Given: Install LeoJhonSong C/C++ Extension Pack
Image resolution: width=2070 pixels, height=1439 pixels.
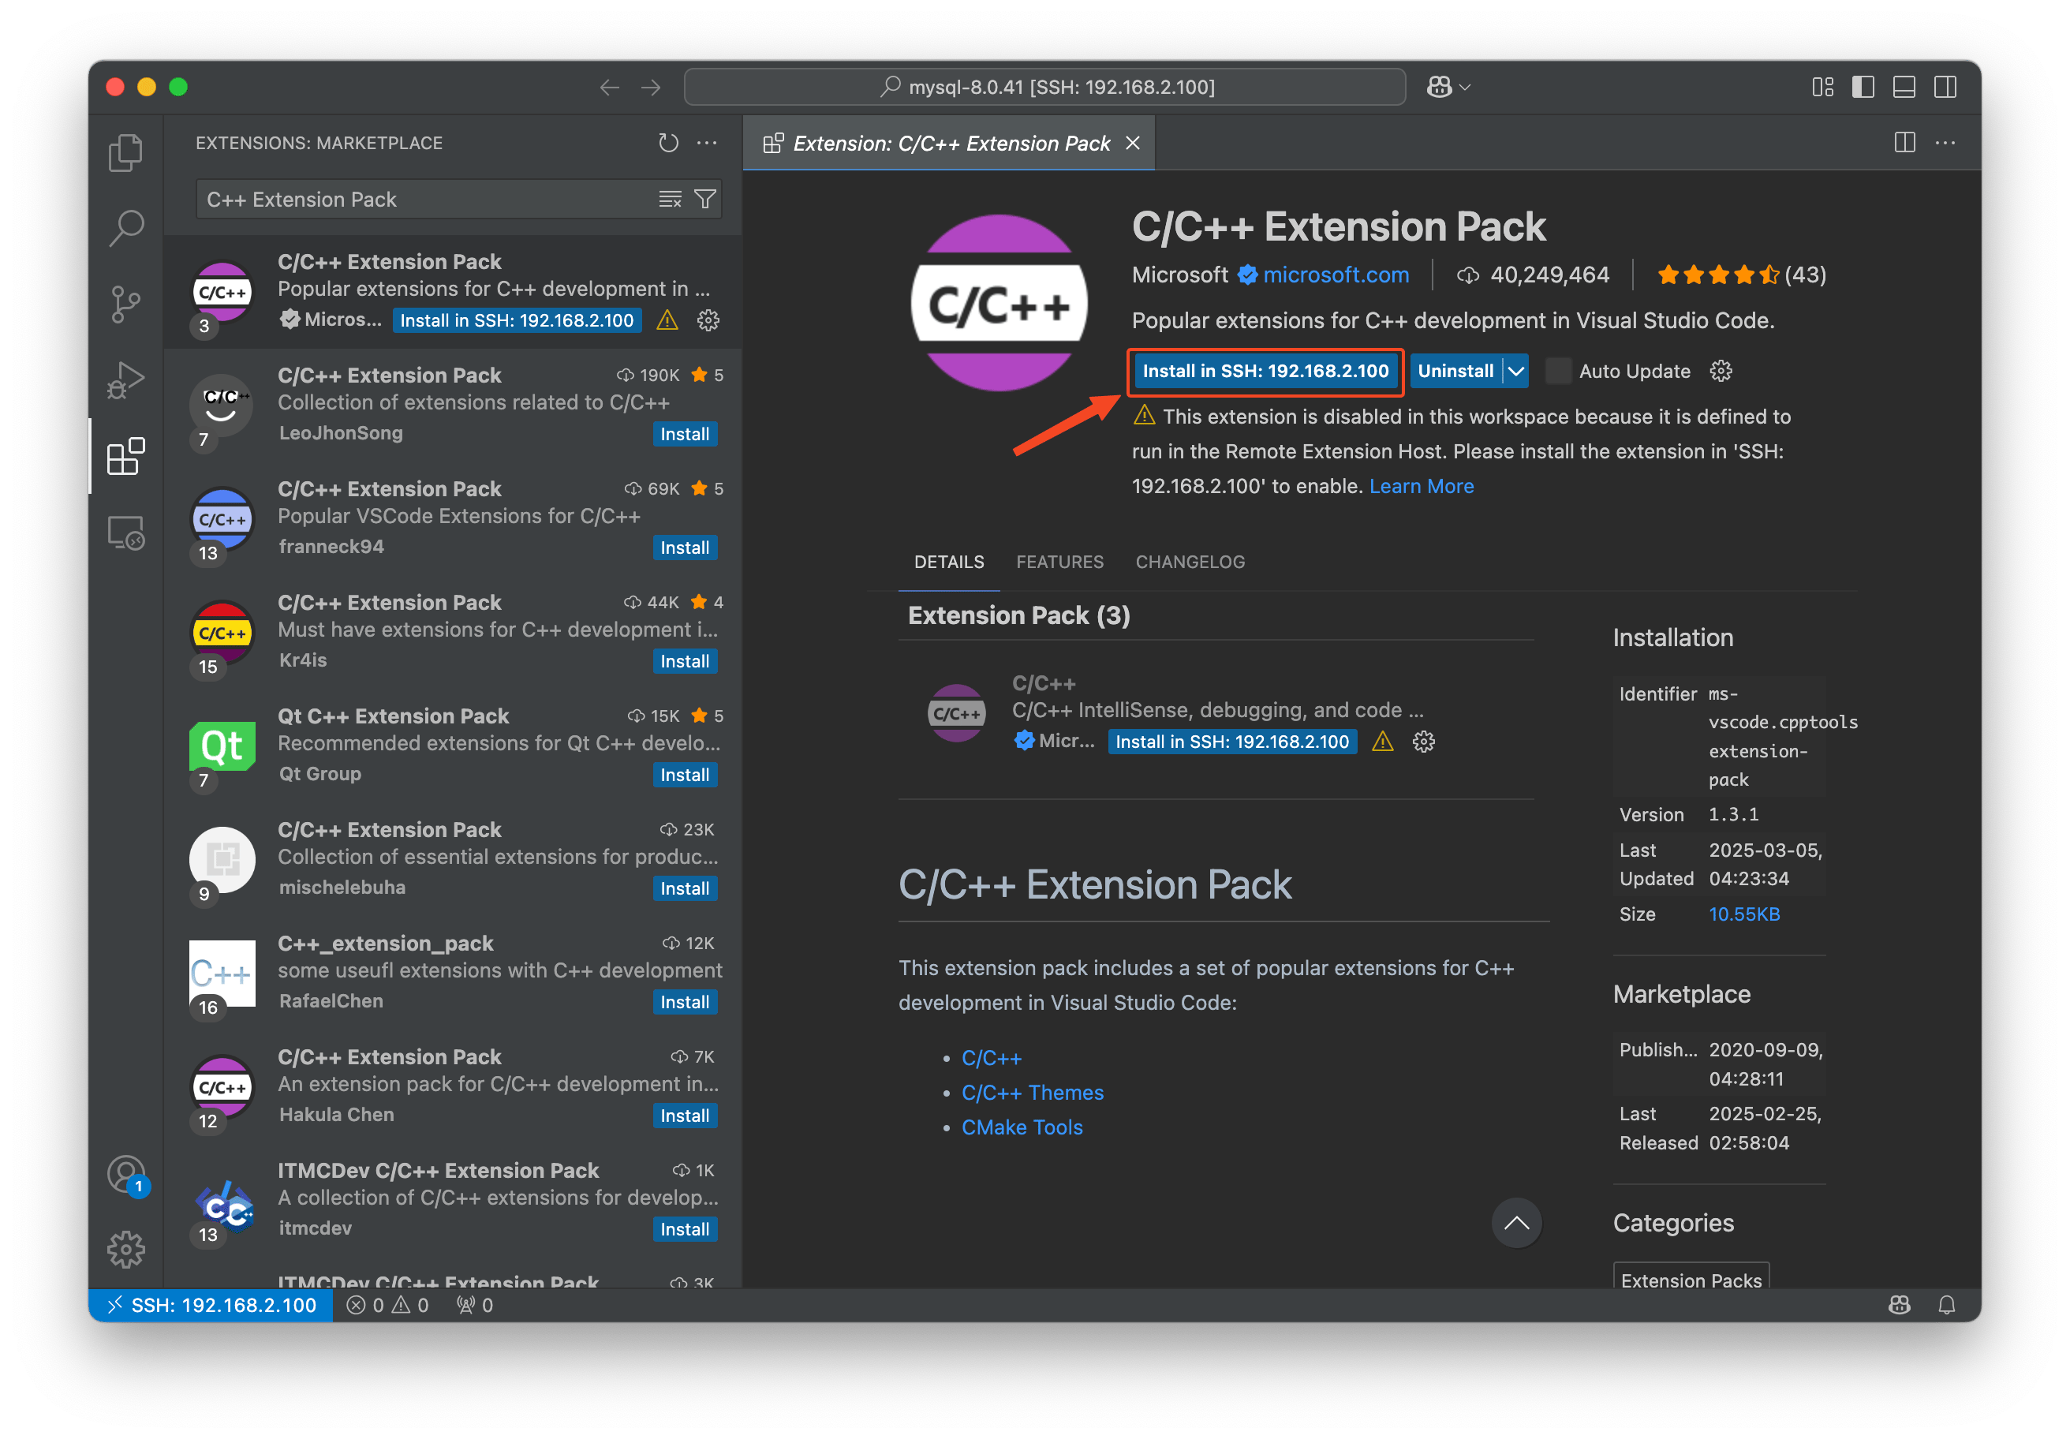Looking at the screenshot, I should click(684, 434).
